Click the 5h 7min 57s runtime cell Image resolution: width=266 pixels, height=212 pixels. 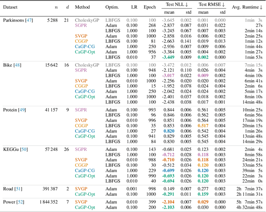tap(249, 202)
